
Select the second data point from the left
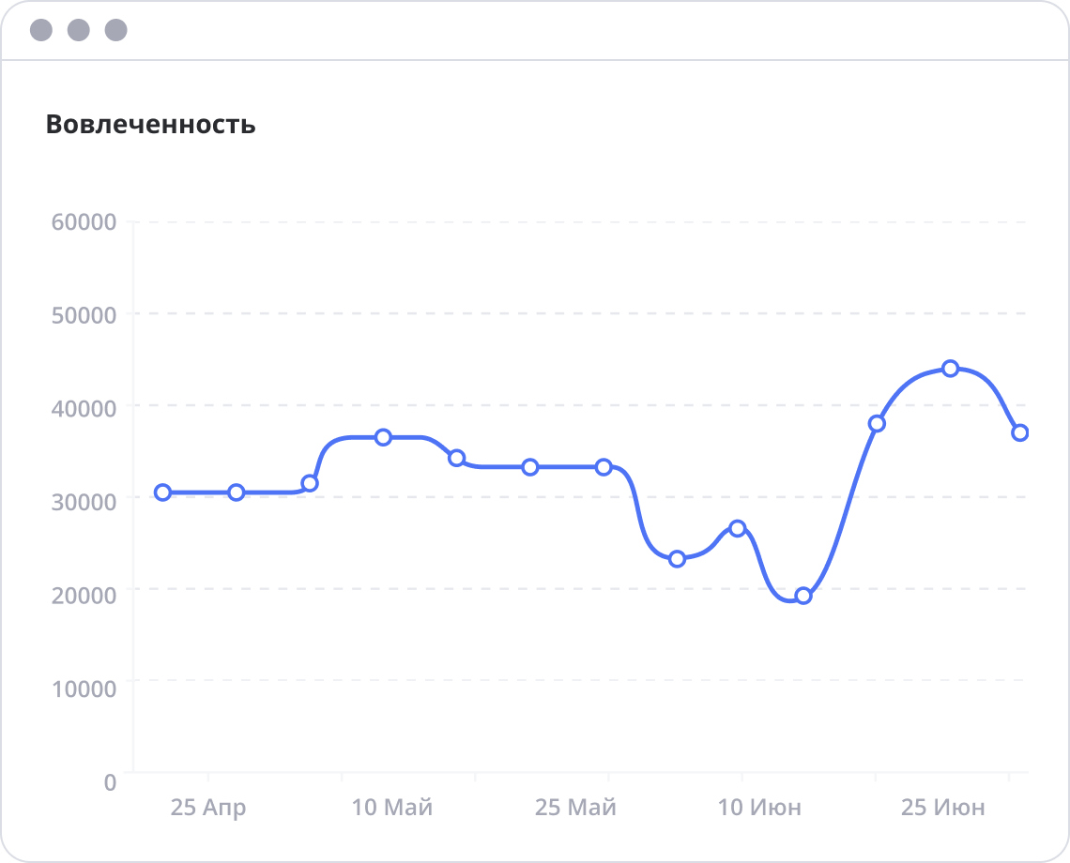237,492
